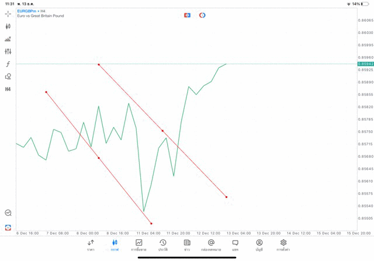Toggle the red-blue circular icon at top
Viewport: 374px width, 261px height.
[202, 15]
